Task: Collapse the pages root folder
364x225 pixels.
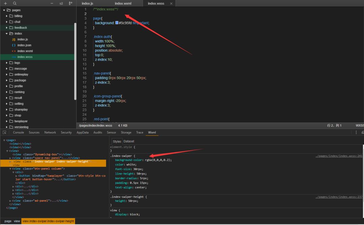Action: coord(4,10)
